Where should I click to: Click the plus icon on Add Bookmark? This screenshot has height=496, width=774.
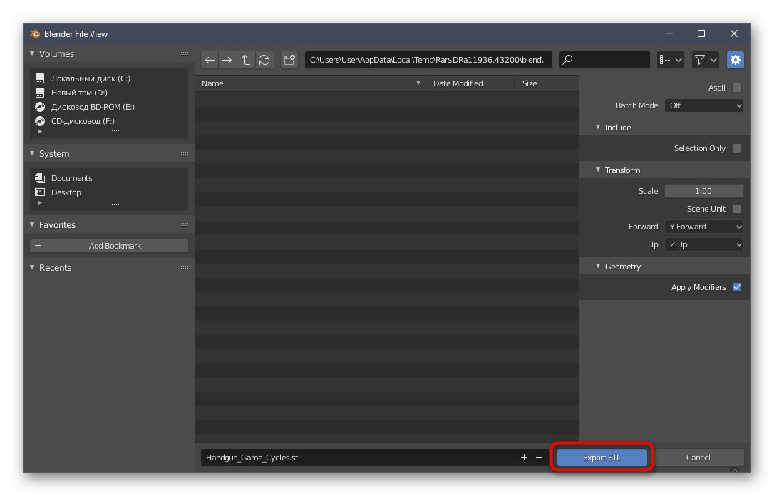pyautogui.click(x=38, y=246)
